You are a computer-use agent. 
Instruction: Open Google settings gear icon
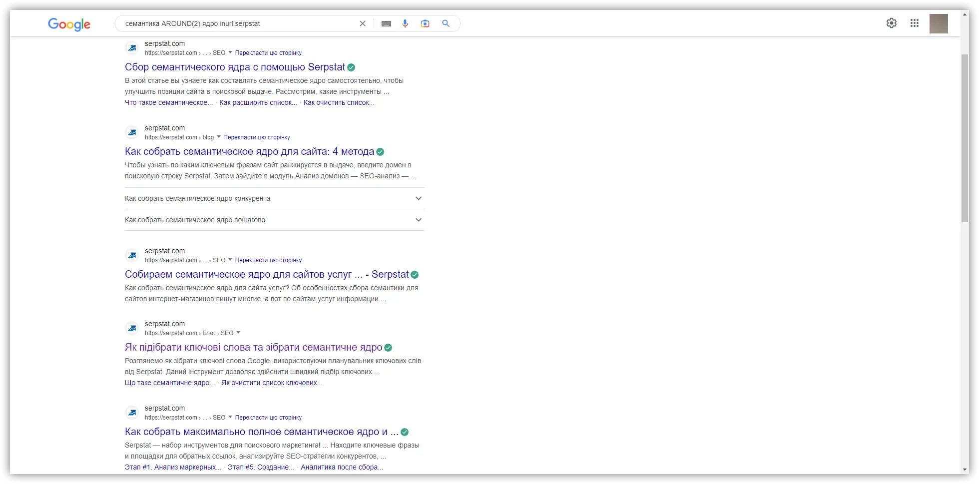(892, 23)
